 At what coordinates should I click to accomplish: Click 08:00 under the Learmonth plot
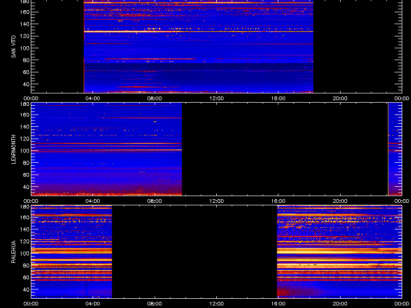[155, 201]
